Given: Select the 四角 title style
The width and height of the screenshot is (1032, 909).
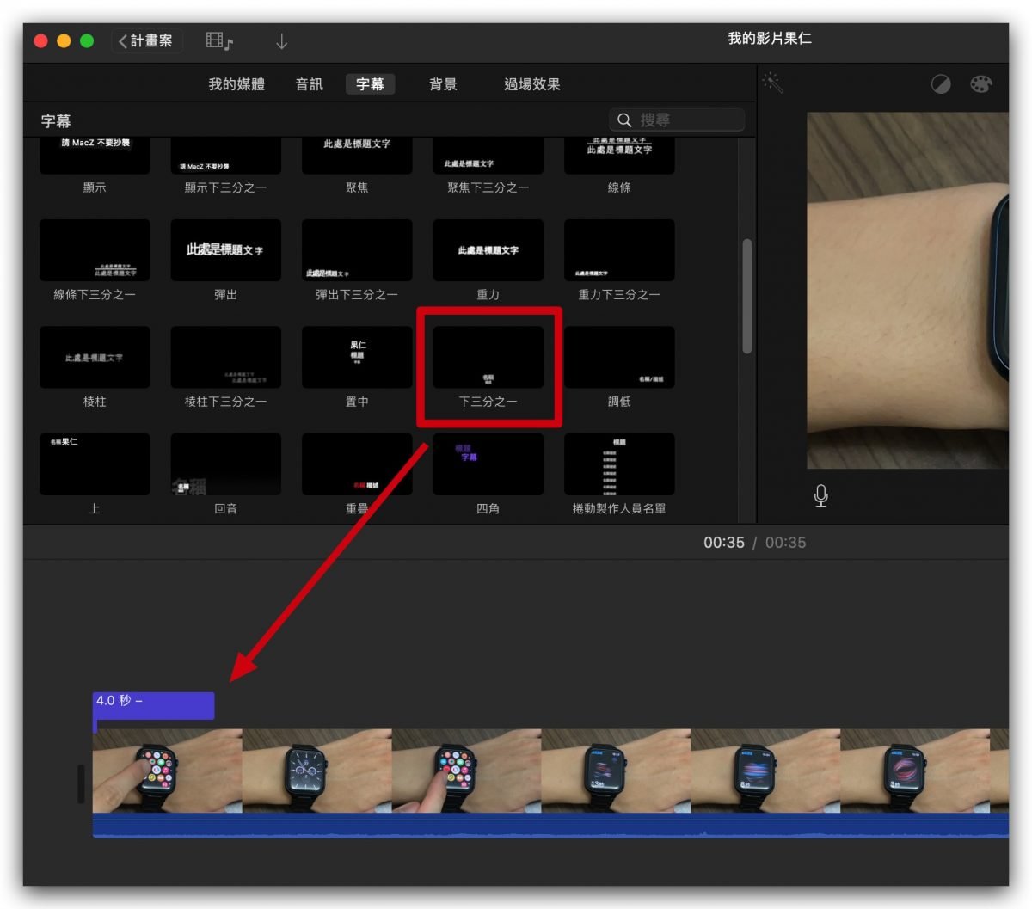Looking at the screenshot, I should click(488, 464).
